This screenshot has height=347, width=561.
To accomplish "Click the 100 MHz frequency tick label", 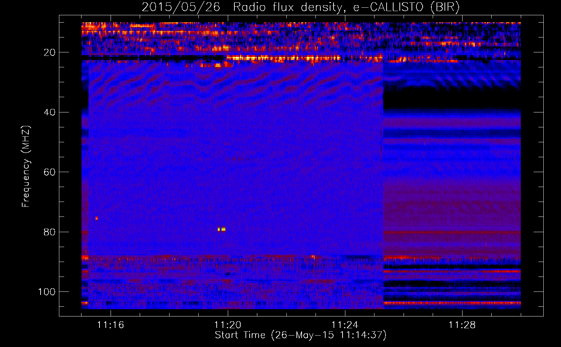I will (47, 292).
